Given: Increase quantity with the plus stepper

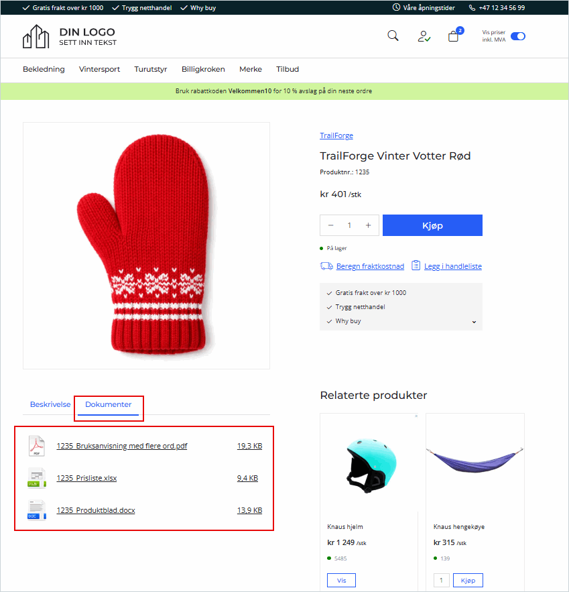Looking at the screenshot, I should [367, 225].
